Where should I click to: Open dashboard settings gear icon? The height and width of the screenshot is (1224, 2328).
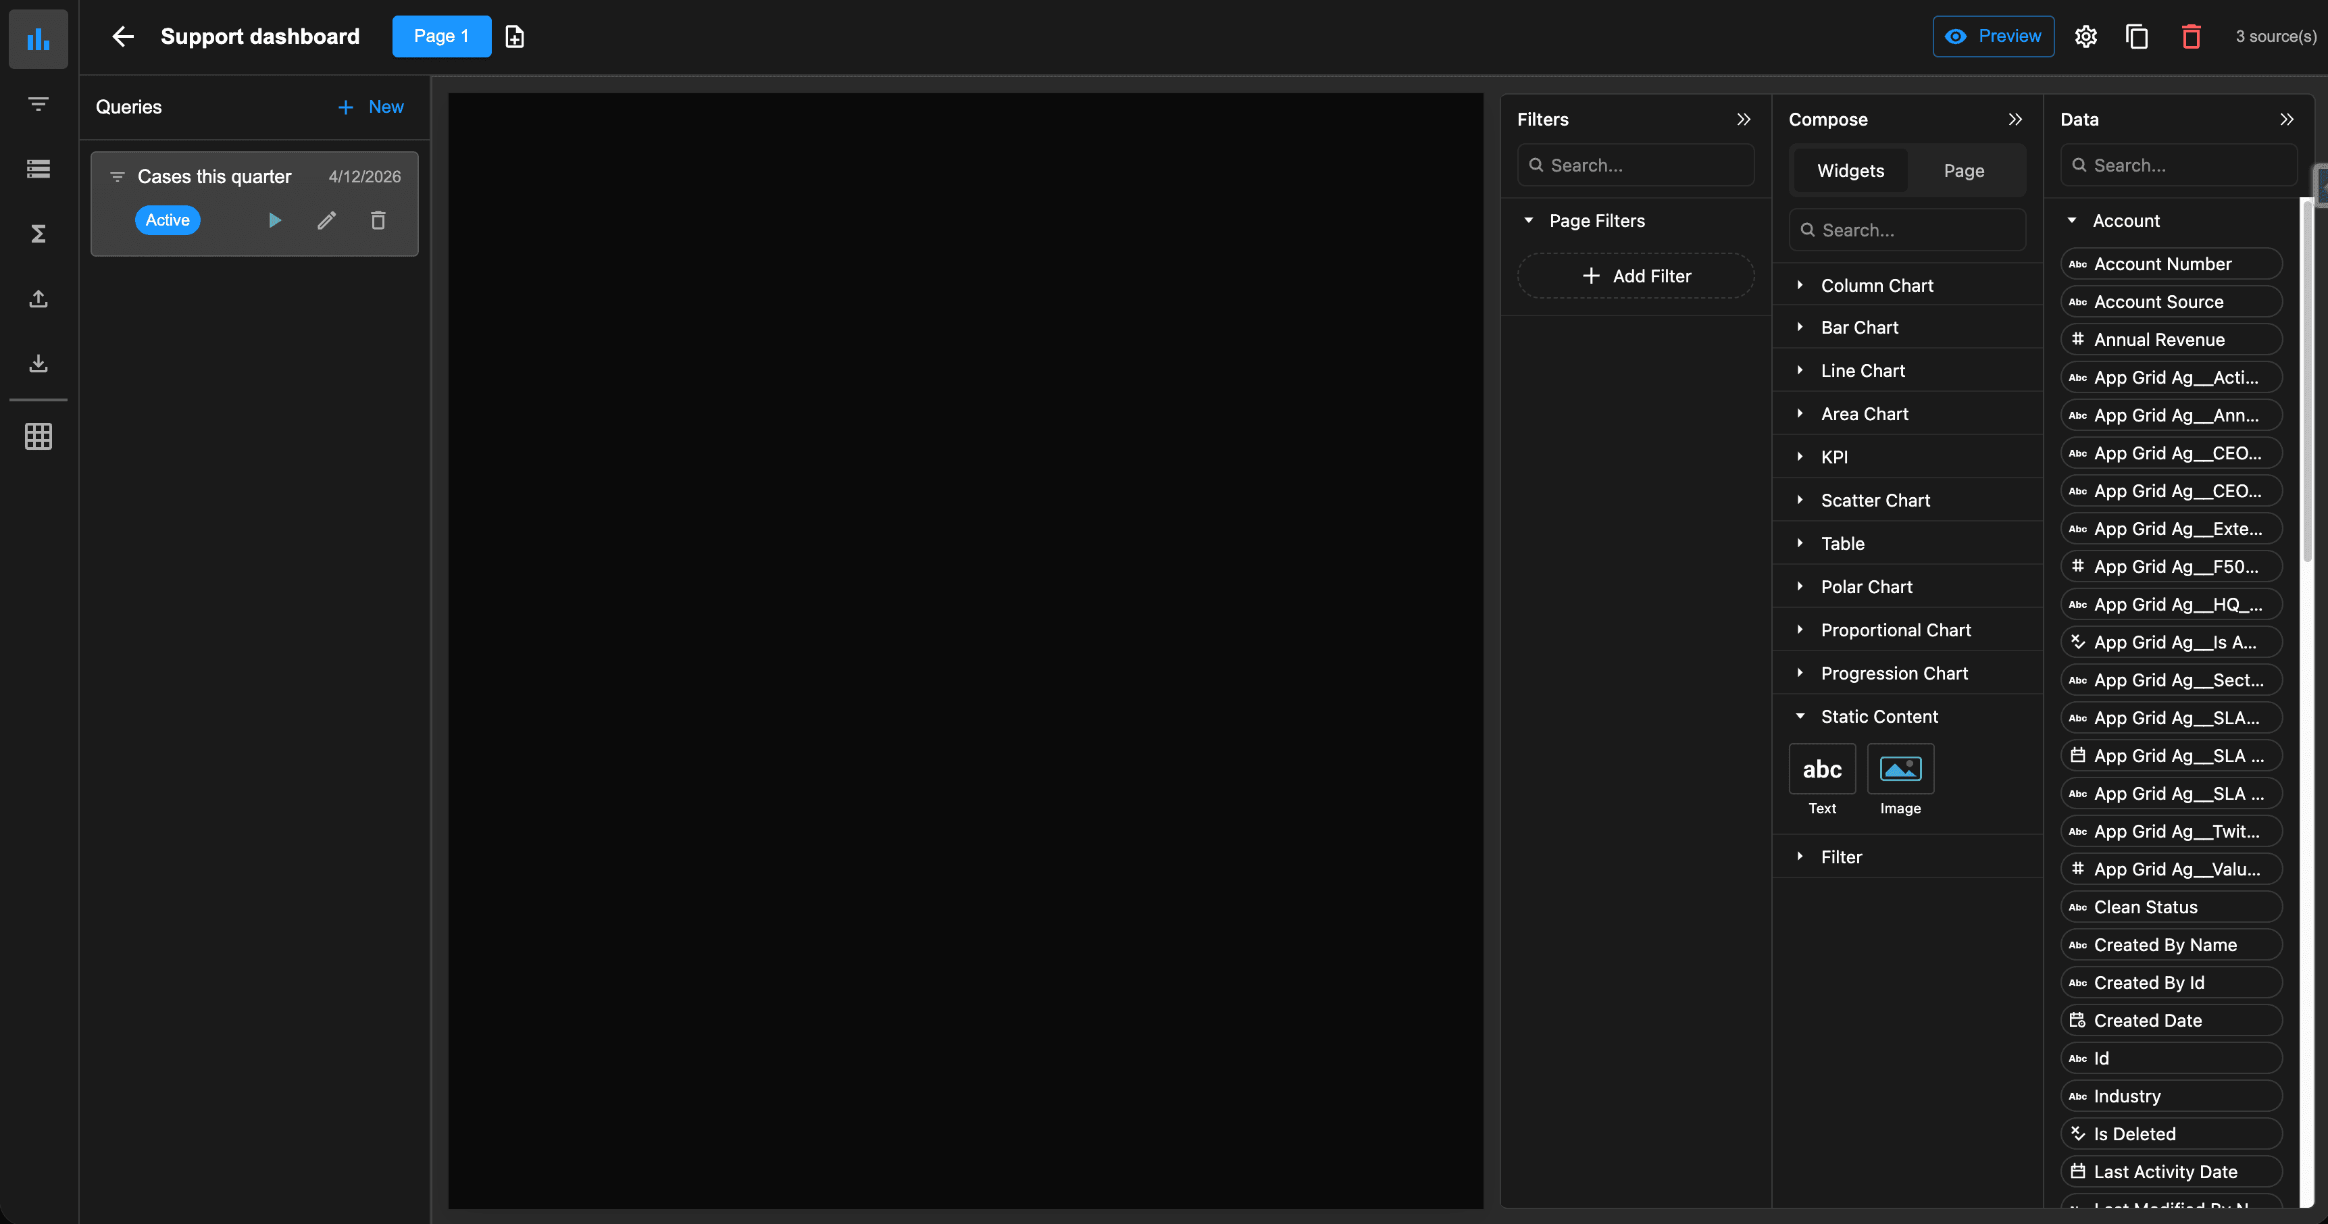coord(2085,36)
